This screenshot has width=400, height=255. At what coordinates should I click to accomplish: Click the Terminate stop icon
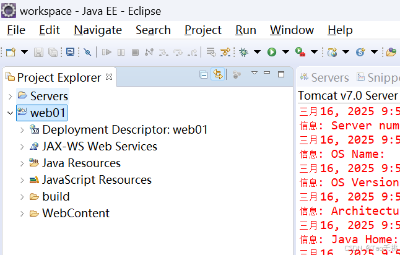(x=135, y=52)
